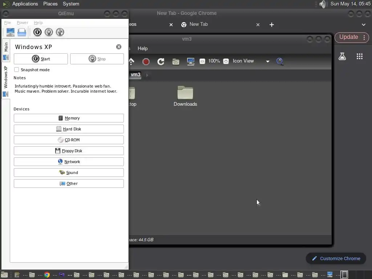The image size is (372, 279).
Task: Go to home folder icon in vm3 toolbar
Action: tap(176, 62)
